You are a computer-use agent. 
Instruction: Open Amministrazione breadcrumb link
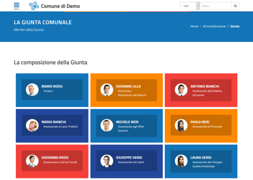click(214, 26)
